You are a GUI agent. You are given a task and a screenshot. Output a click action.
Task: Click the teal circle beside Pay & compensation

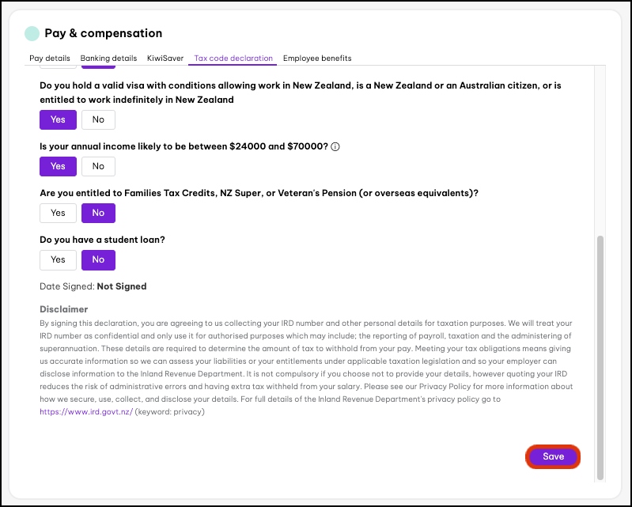point(32,33)
